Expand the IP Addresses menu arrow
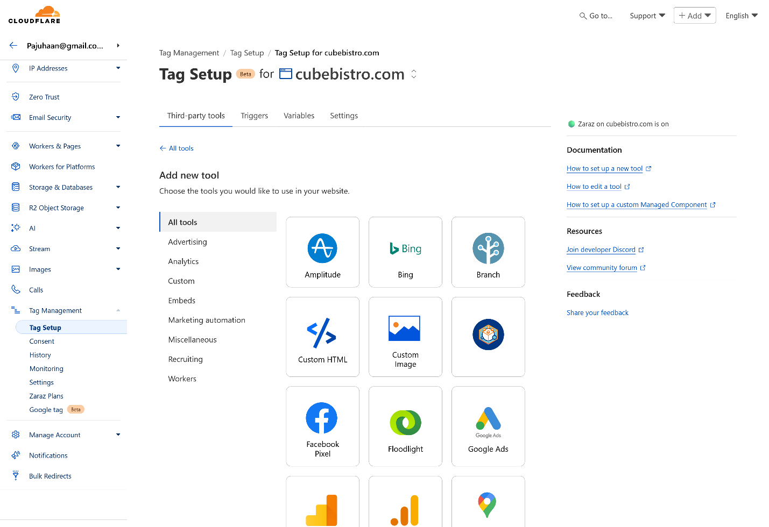The image size is (769, 527). coord(118,68)
